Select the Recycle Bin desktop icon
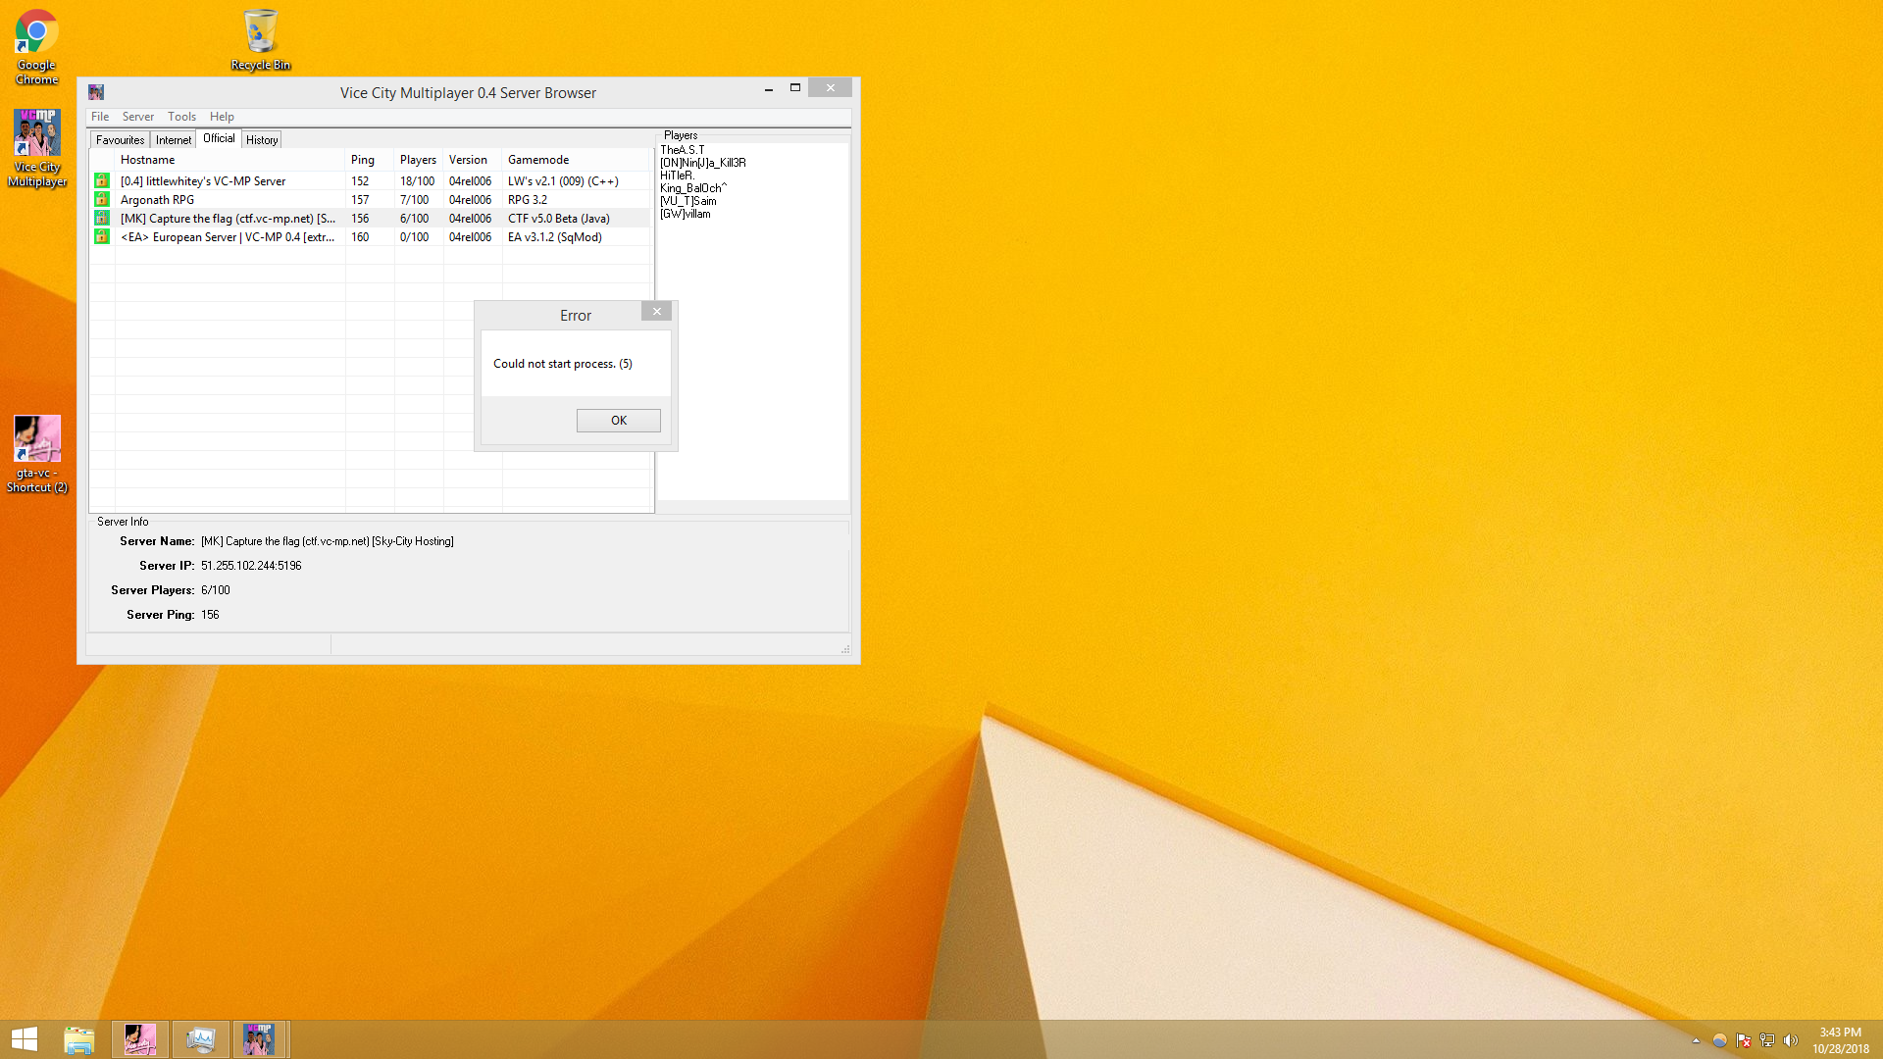Viewport: 1883px width, 1059px height. click(x=261, y=40)
